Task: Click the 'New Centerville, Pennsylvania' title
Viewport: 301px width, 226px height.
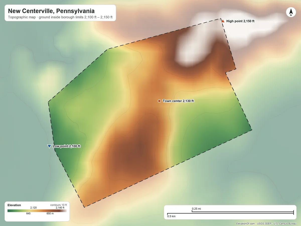Action: [x=51, y=11]
